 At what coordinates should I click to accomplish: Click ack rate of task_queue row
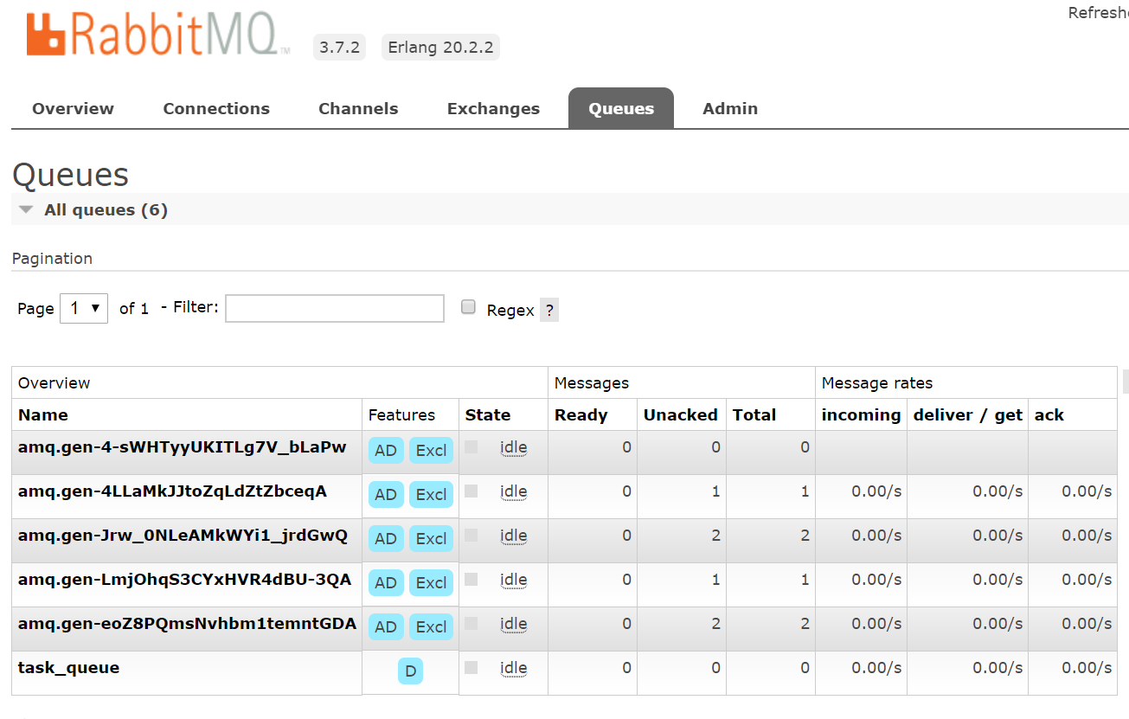click(1087, 668)
